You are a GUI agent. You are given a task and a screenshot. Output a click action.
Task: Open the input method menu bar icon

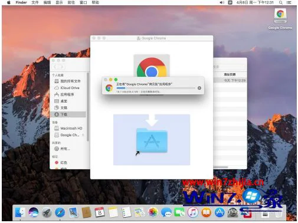click(230, 2)
